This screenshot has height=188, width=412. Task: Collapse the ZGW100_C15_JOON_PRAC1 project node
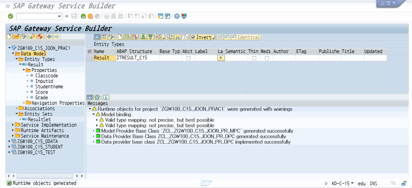click(9, 48)
